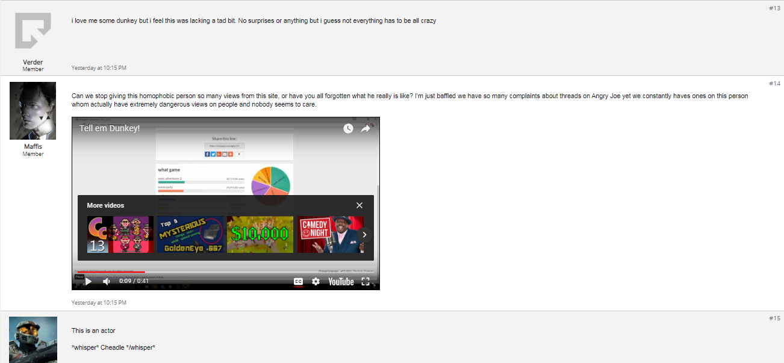
Task: Click video time display 0:09 / 0:41
Action: (x=134, y=281)
